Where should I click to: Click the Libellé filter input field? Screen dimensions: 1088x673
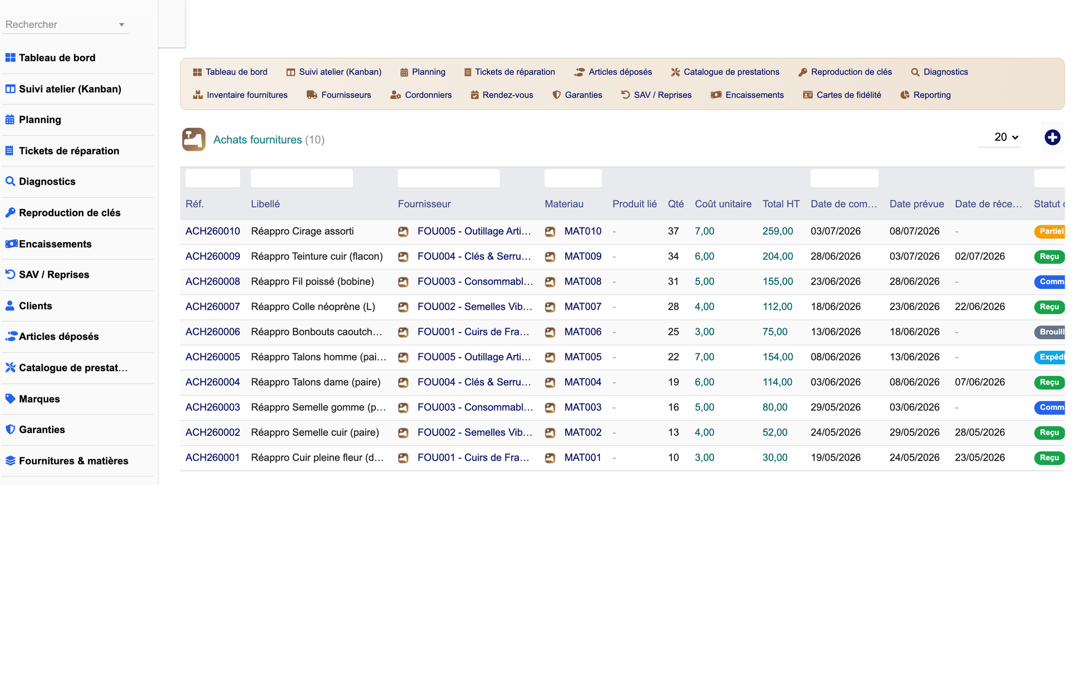coord(302,178)
